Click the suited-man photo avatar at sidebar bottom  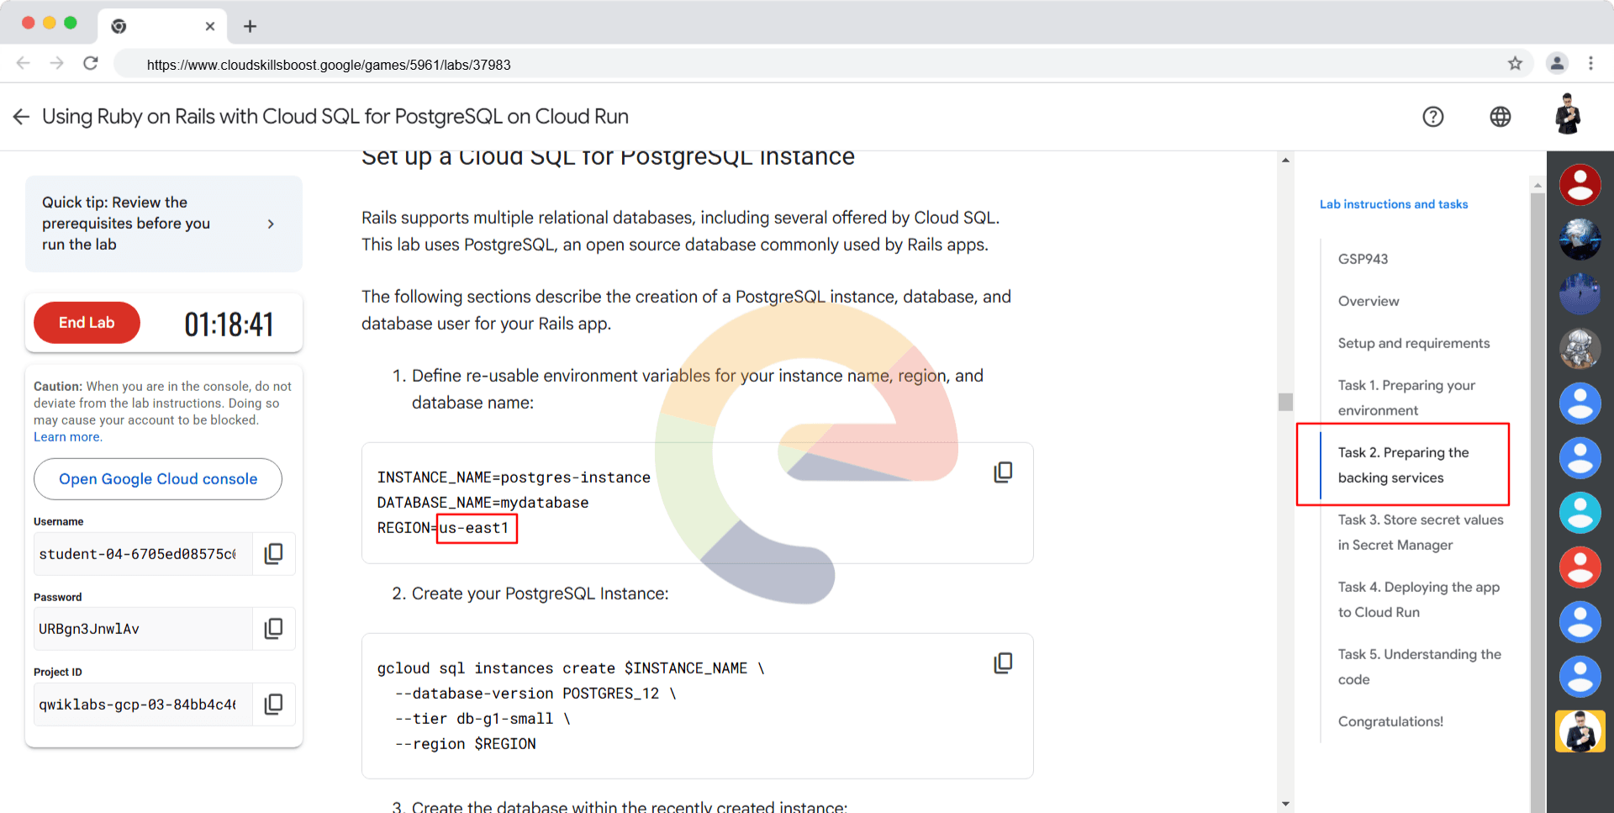click(1580, 731)
